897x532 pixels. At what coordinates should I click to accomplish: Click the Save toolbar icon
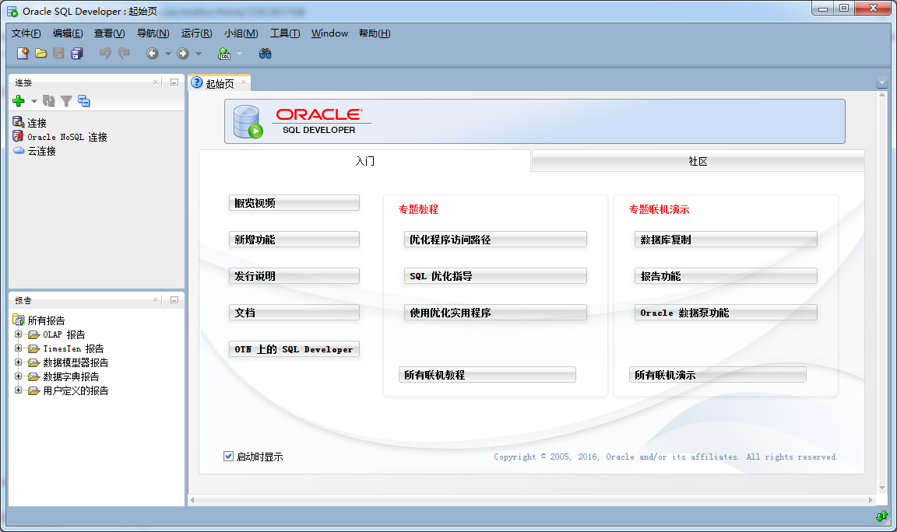pos(58,53)
